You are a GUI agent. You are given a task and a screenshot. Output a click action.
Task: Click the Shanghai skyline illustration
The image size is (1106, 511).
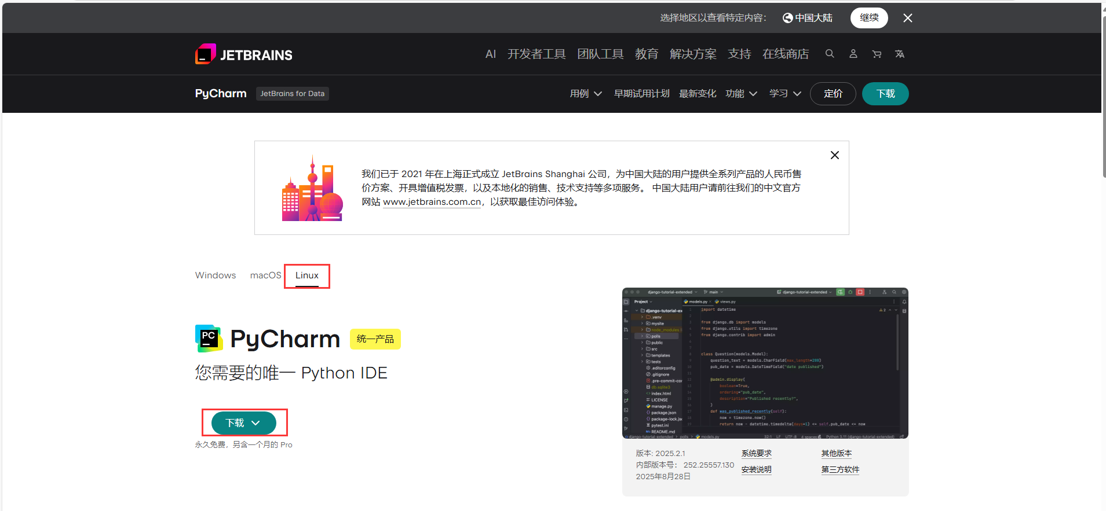312,188
